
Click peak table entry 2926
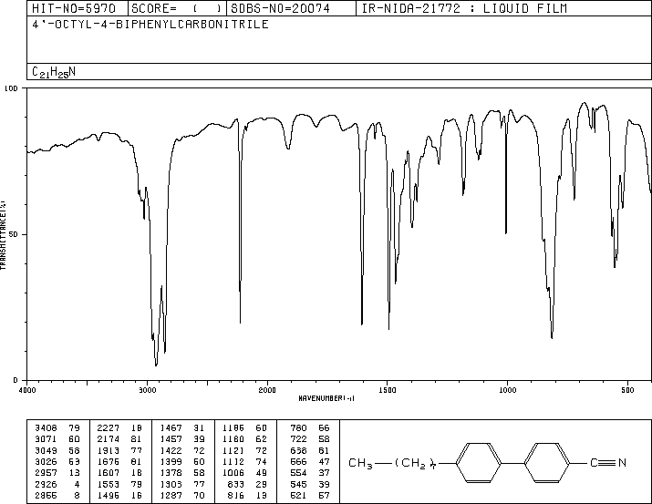pos(46,484)
